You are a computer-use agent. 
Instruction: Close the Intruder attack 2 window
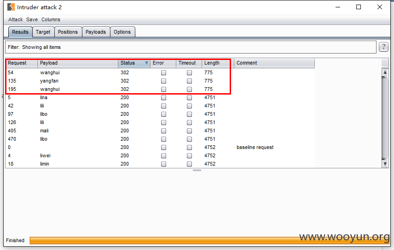click(x=380, y=7)
